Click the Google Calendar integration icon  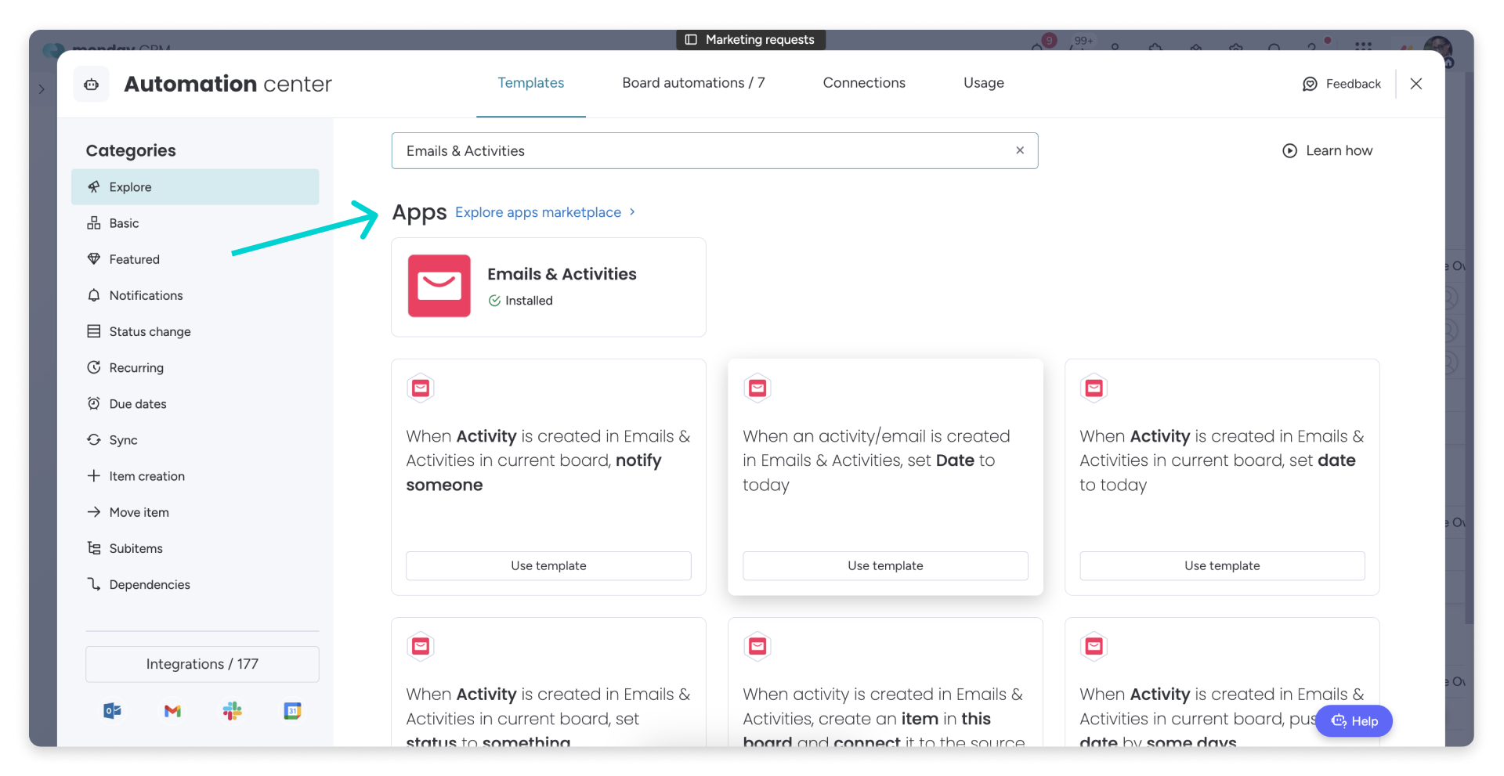pyautogui.click(x=292, y=711)
